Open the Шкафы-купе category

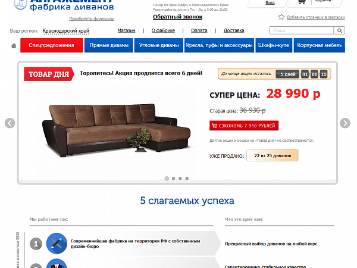[x=274, y=45]
